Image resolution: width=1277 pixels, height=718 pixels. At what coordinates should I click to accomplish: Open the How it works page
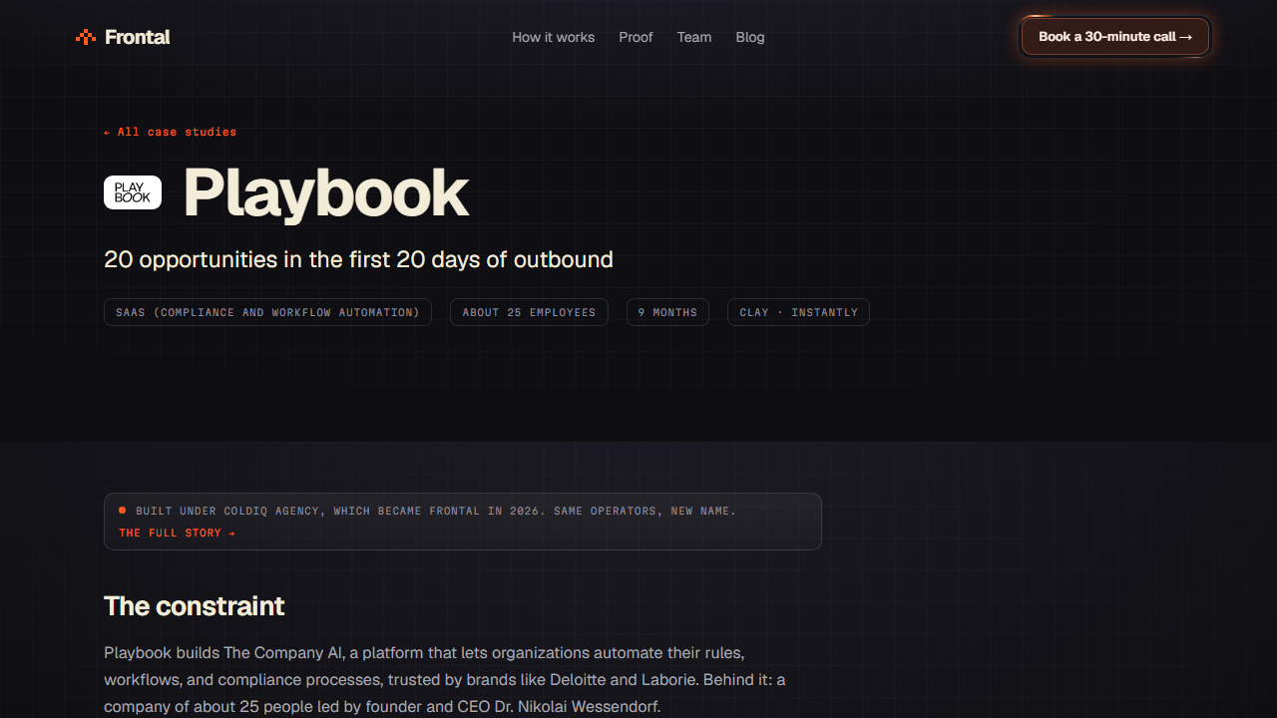[x=553, y=37]
